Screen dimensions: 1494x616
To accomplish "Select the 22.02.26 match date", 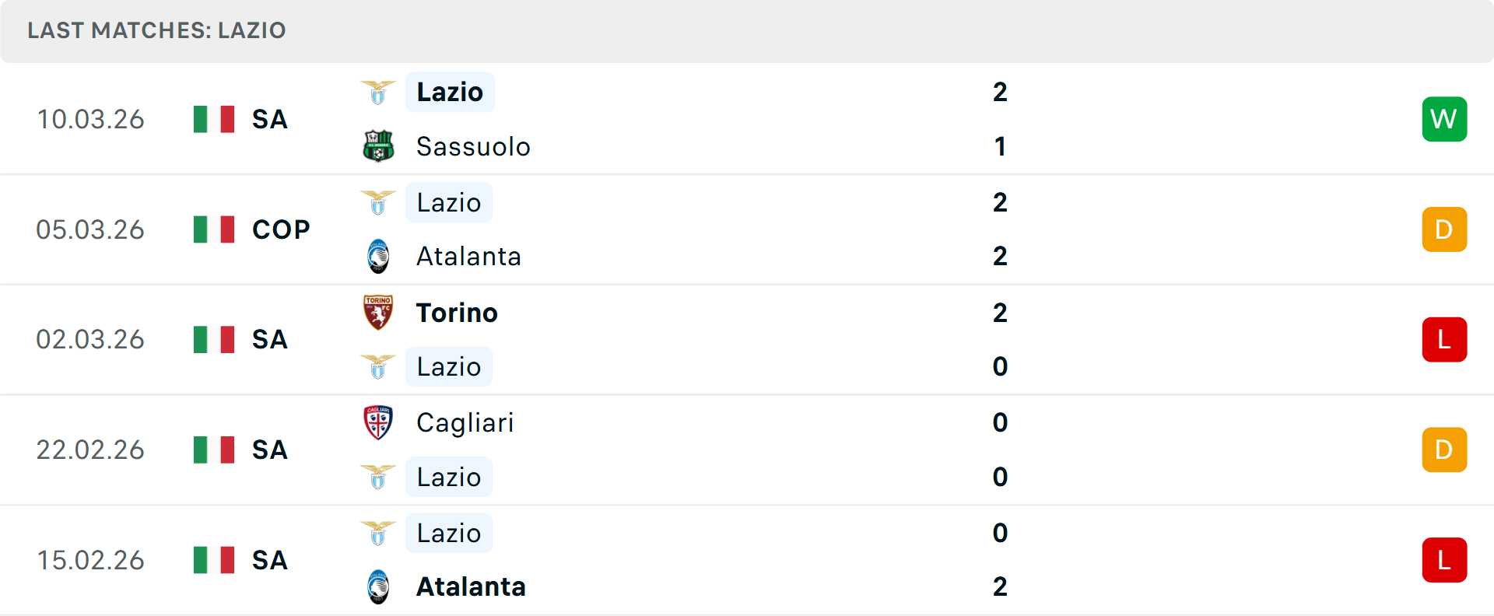I will point(90,450).
